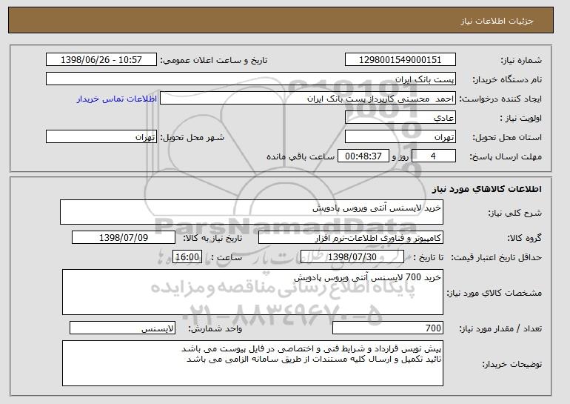
Task: Click the label تعداد / مقدار مورد نیاز
Action: point(500,328)
